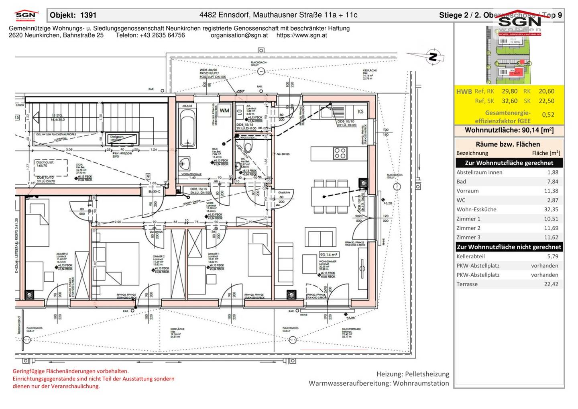Click the 'Zur Wohnnutzfläche gerechnet' header
Image resolution: width=578 pixels, height=409 pixels.
coord(509,163)
